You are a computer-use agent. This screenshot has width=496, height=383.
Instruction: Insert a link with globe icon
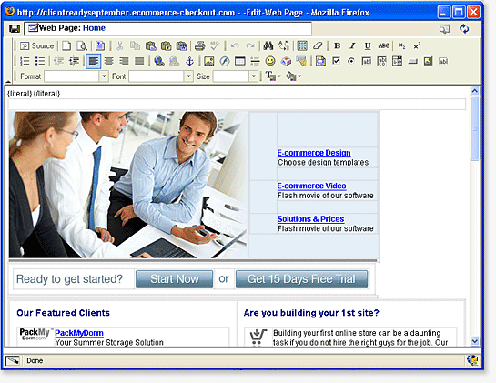click(x=158, y=61)
